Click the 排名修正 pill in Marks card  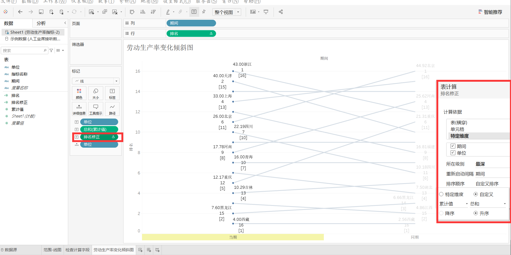pos(99,137)
